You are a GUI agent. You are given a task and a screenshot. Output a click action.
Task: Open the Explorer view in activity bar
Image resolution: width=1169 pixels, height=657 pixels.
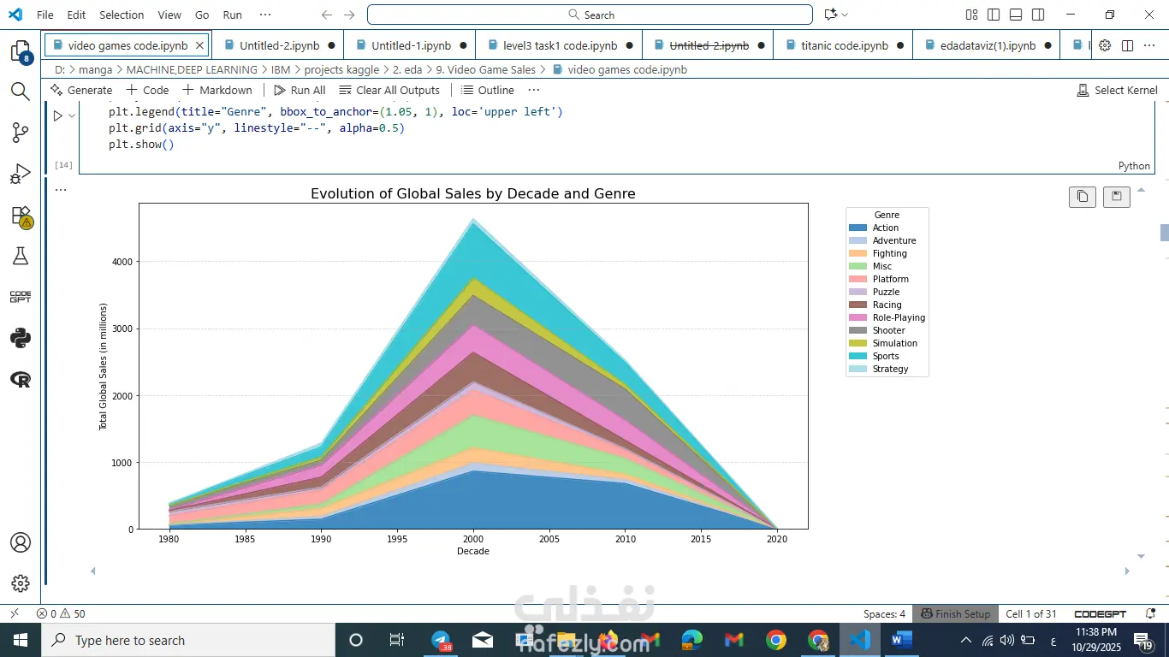coord(21,51)
